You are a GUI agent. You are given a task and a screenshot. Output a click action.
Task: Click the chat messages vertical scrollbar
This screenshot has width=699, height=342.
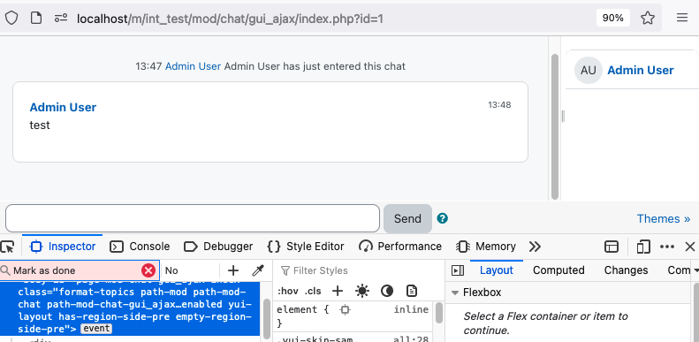pos(555,126)
